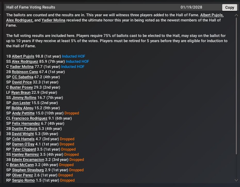Screen dimensions: 240x187
Task: Click Dustin Pedroia's name
Action: [x=25, y=129]
